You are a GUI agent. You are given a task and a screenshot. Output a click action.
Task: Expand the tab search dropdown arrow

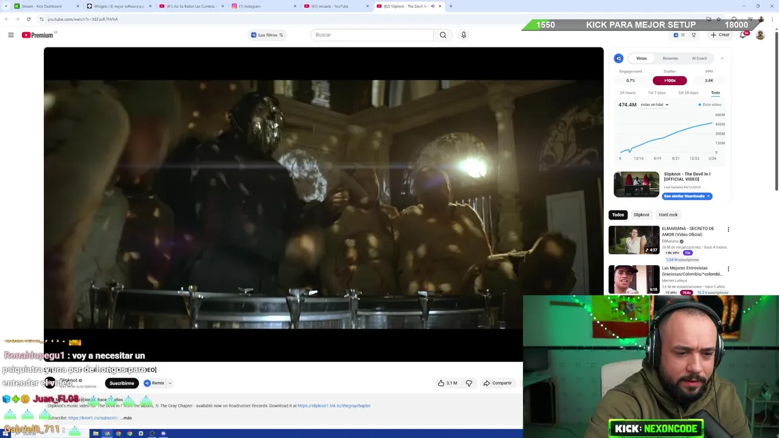coord(6,6)
